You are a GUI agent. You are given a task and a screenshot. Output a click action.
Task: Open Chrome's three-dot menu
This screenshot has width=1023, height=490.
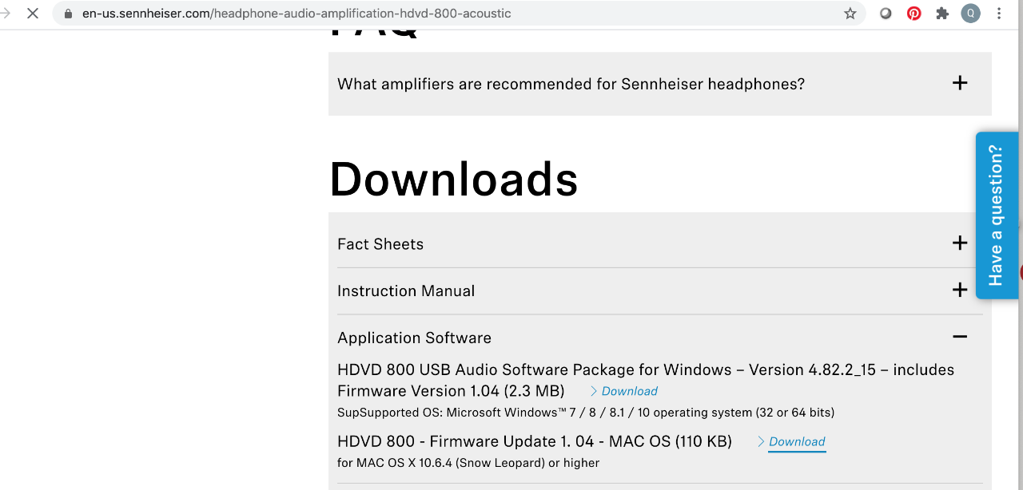(999, 14)
